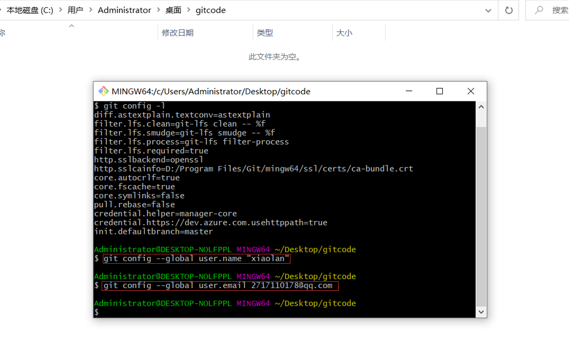
Task: Click the Explorer search box
Action: coord(547,10)
